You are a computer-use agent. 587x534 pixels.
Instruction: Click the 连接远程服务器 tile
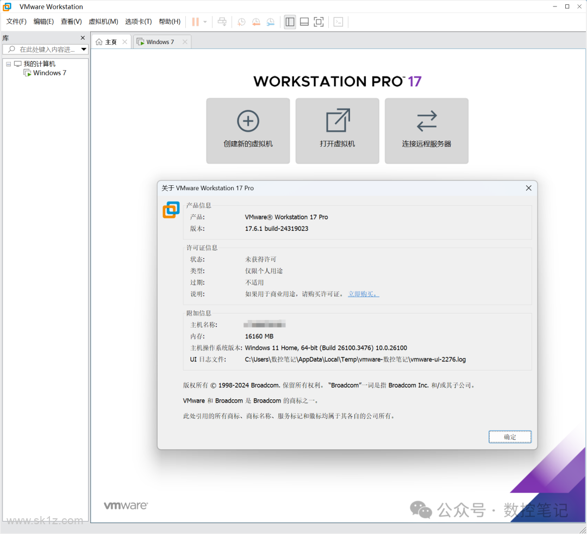click(427, 130)
